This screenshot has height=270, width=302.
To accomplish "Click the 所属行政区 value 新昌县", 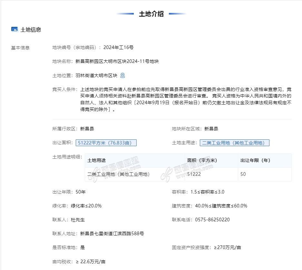I will point(87,129).
